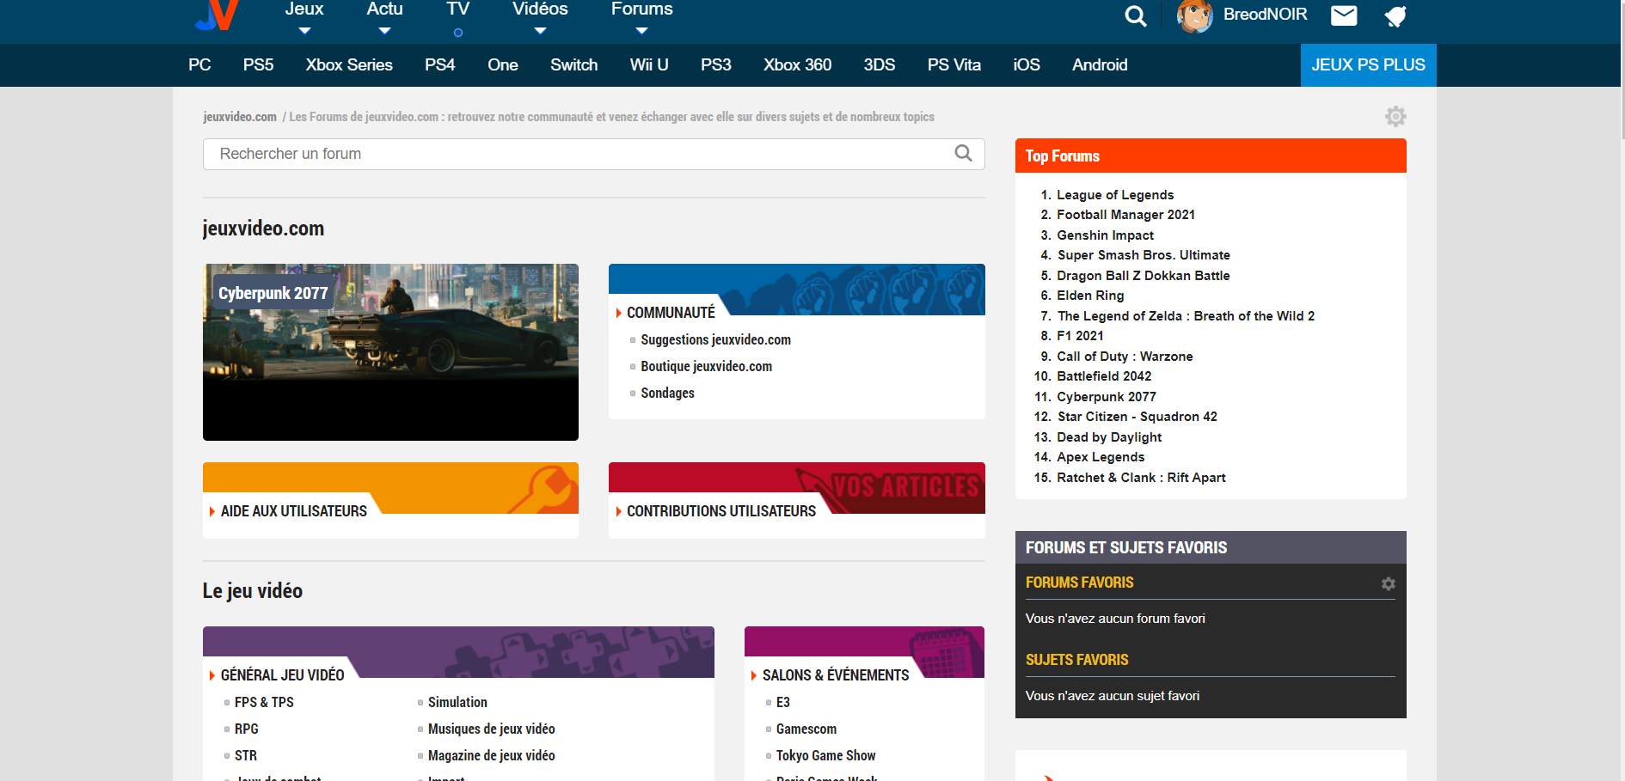
Task: Open Genshin Impact forum
Action: pyautogui.click(x=1105, y=235)
